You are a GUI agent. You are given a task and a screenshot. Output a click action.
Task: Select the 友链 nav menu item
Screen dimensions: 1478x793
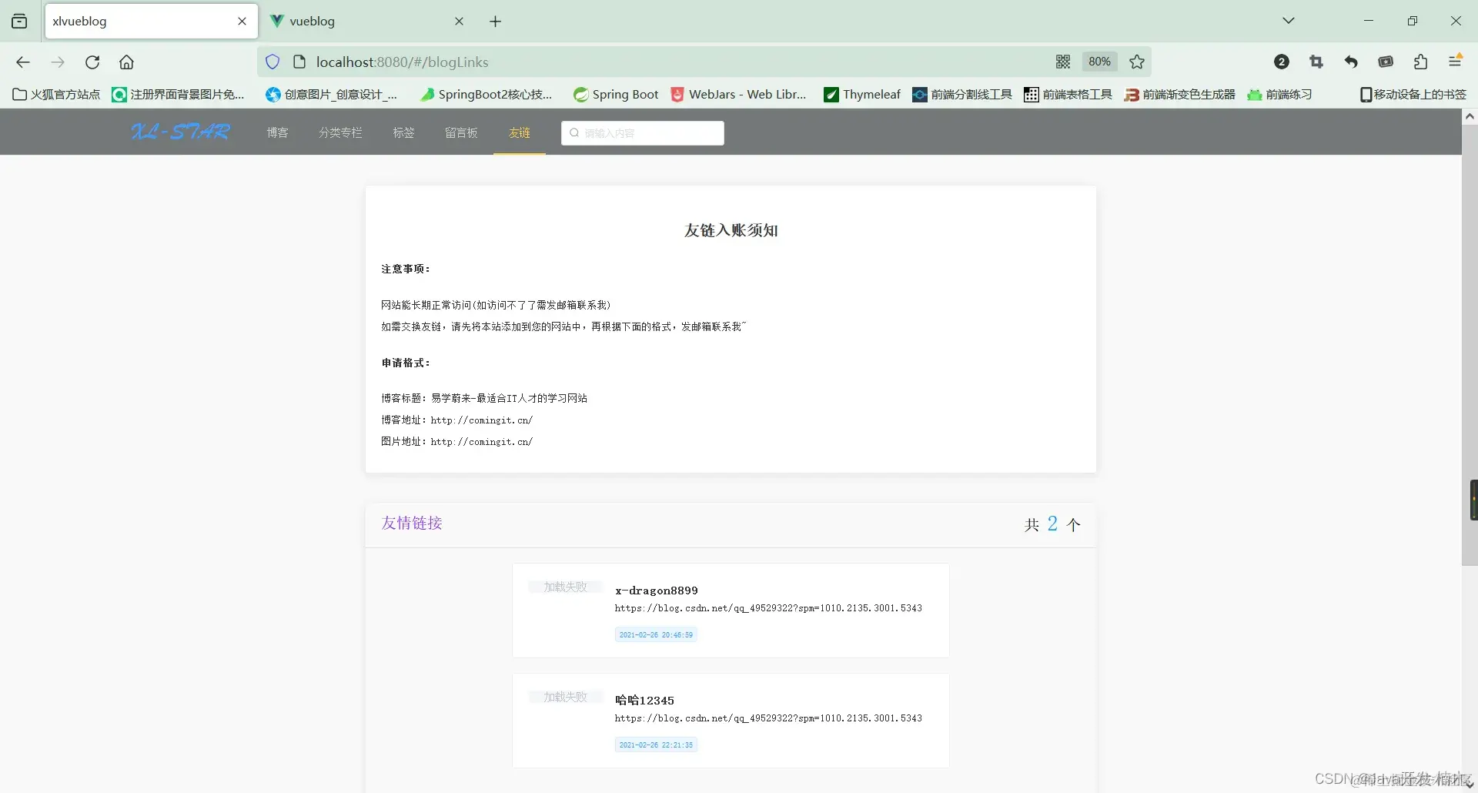coord(520,132)
